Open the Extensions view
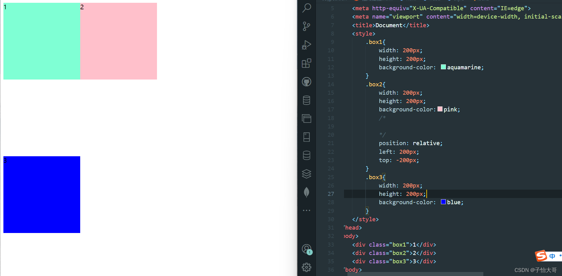The width and height of the screenshot is (562, 276). [x=307, y=63]
